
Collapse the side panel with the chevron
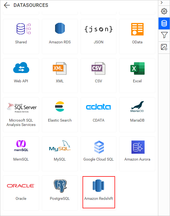(162, 2)
